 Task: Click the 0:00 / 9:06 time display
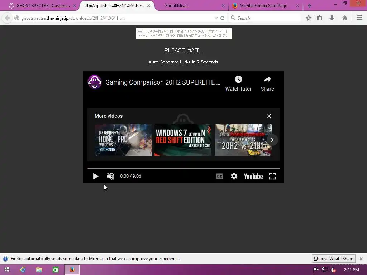[x=130, y=176]
